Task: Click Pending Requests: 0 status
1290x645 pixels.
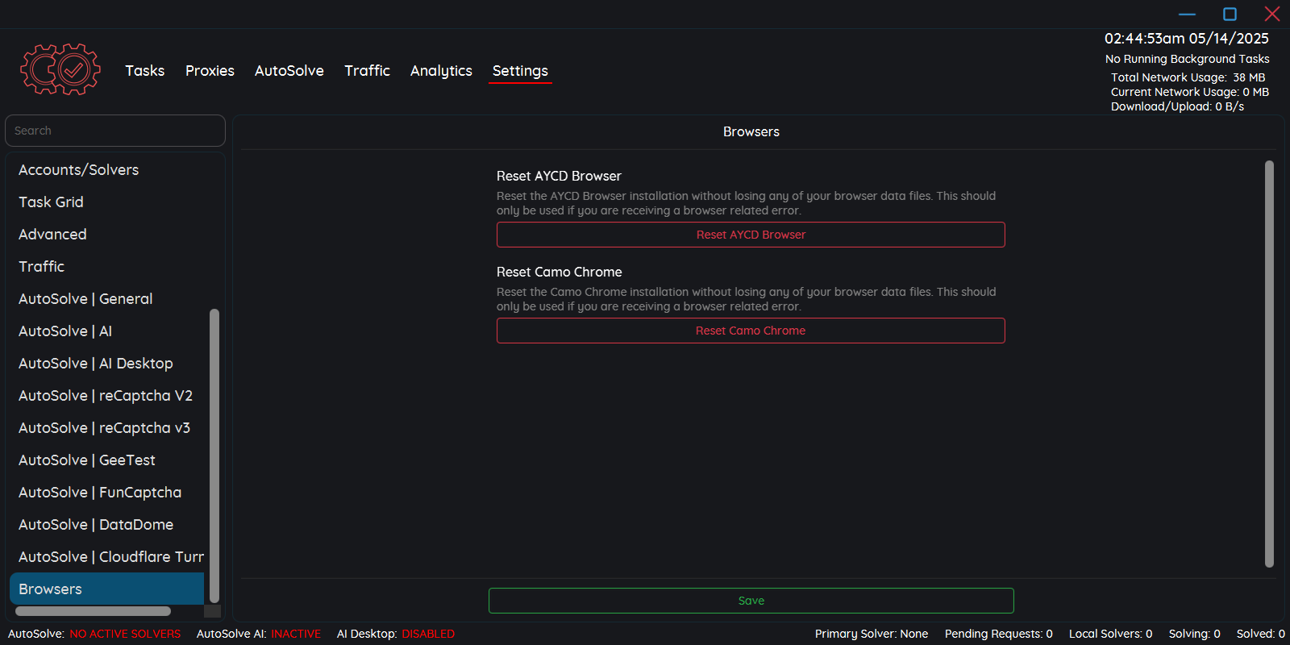Action: click(x=999, y=635)
